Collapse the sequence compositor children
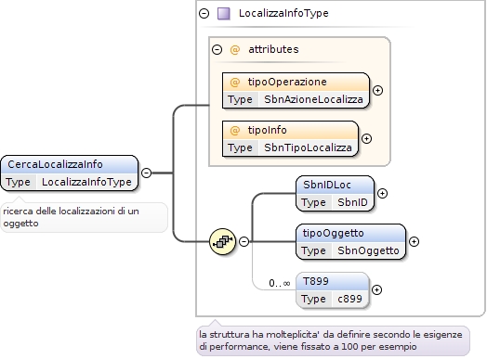This screenshot has height=359, width=487. 244,241
